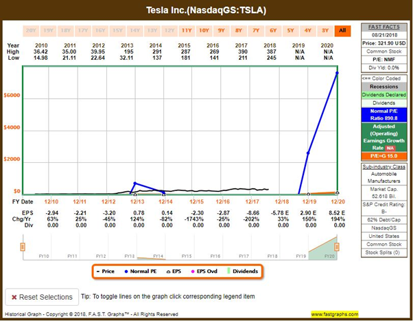Click the EPS triangle marker at 12/13
This screenshot has width=413, height=321.
pyautogui.click(x=135, y=195)
